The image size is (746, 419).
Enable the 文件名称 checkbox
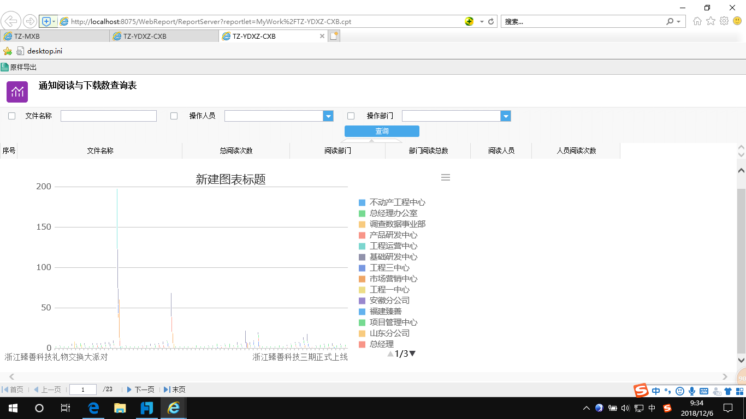pyautogui.click(x=11, y=116)
